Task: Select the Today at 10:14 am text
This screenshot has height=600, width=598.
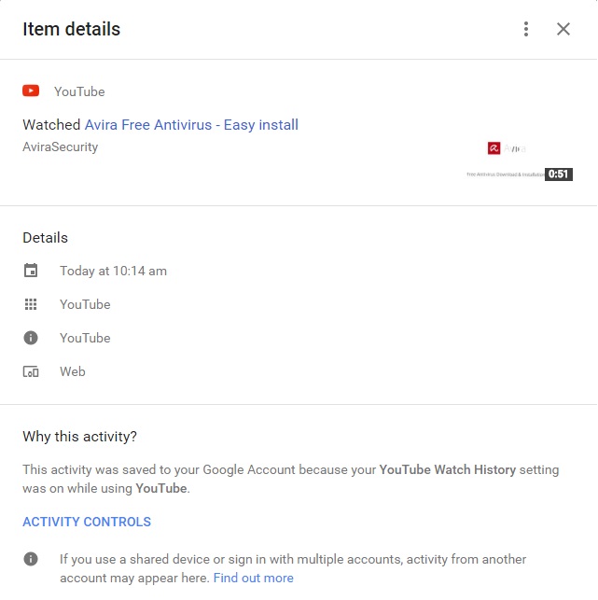Action: point(113,271)
